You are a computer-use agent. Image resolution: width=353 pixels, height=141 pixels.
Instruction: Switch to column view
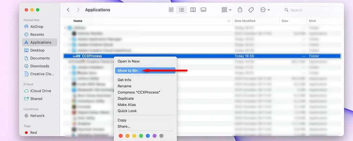click(x=193, y=10)
